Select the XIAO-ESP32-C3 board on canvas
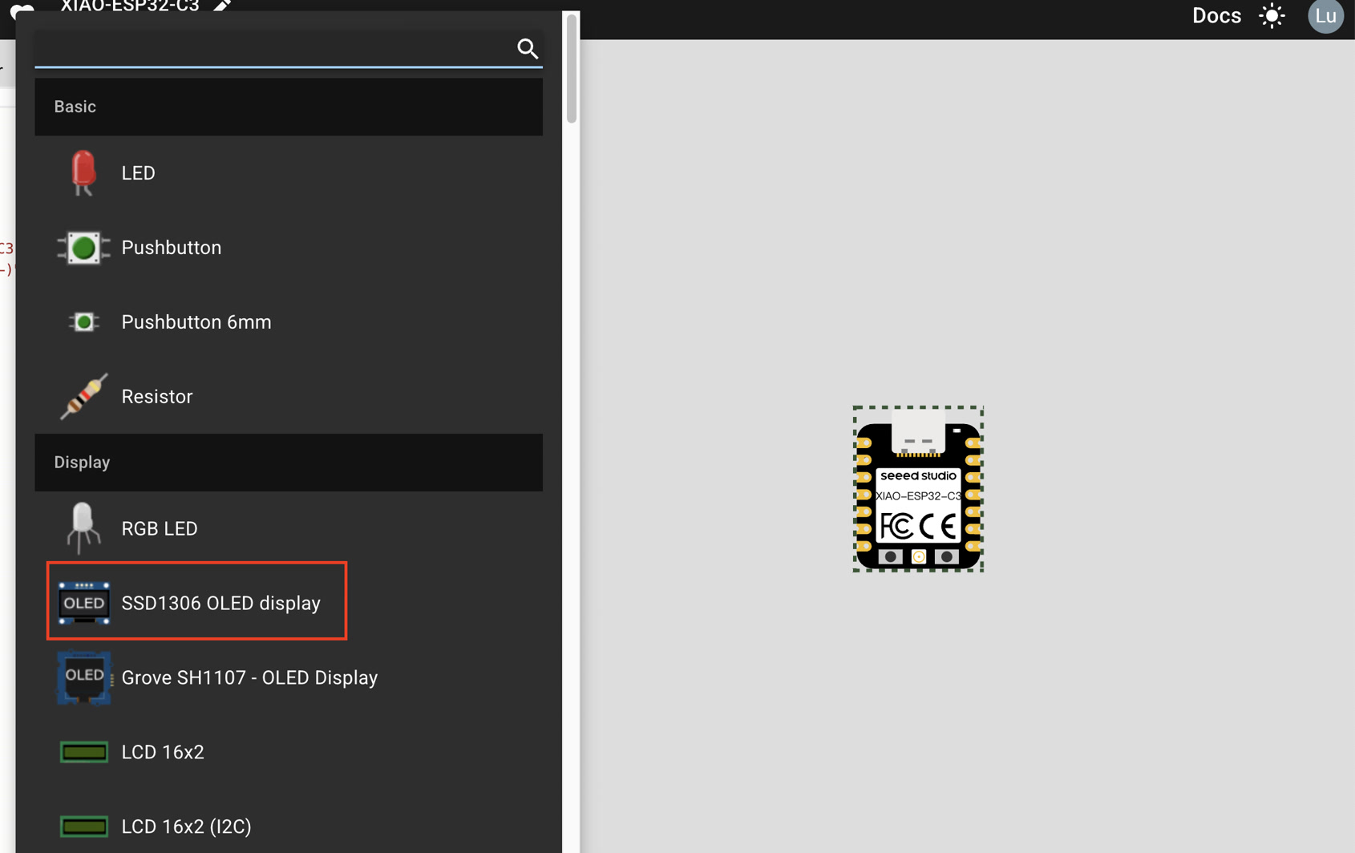Image resolution: width=1355 pixels, height=853 pixels. [918, 489]
